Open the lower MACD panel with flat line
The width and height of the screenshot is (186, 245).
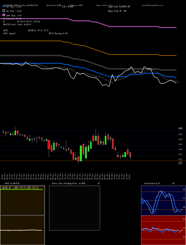[x=22, y=230]
